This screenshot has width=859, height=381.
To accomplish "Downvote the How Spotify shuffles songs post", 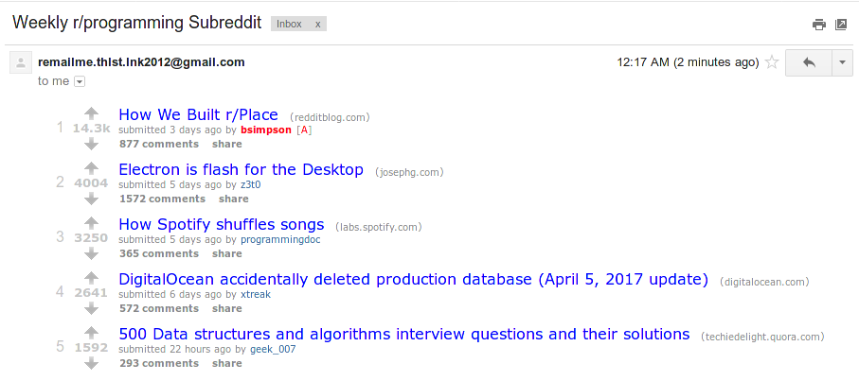I will [x=91, y=253].
